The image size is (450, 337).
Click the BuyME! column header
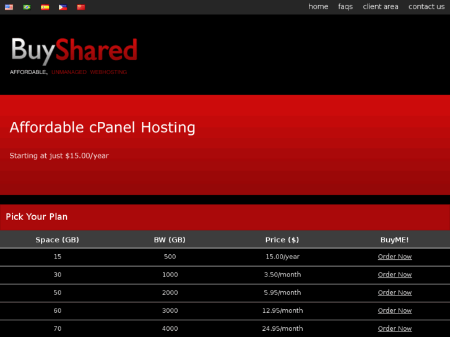coord(395,240)
